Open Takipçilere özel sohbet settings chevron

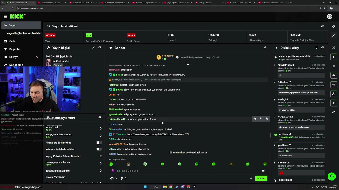tap(101, 136)
